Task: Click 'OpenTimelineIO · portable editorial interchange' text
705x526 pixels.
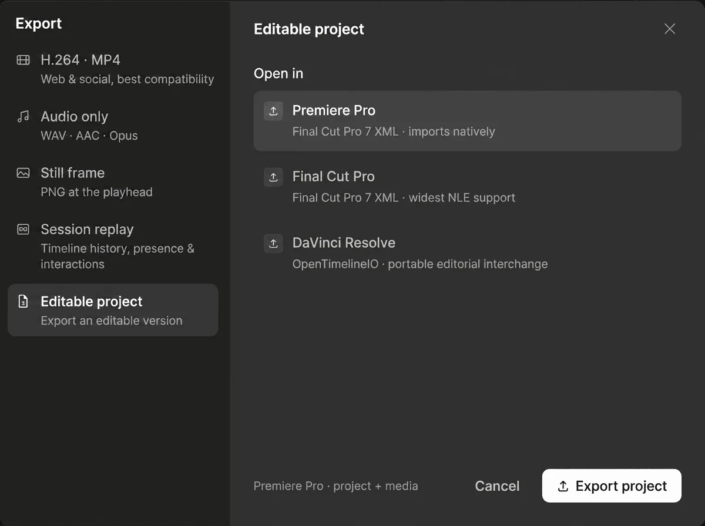Action: [420, 264]
